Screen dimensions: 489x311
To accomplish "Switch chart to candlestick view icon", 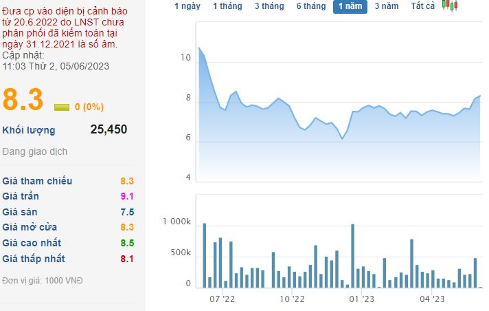I will (x=450, y=6).
